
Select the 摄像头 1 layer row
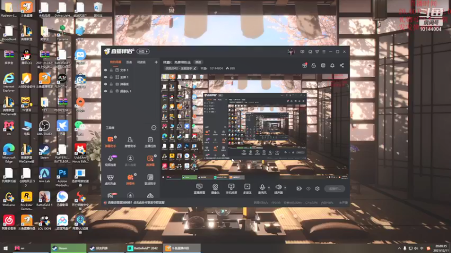tap(131, 91)
